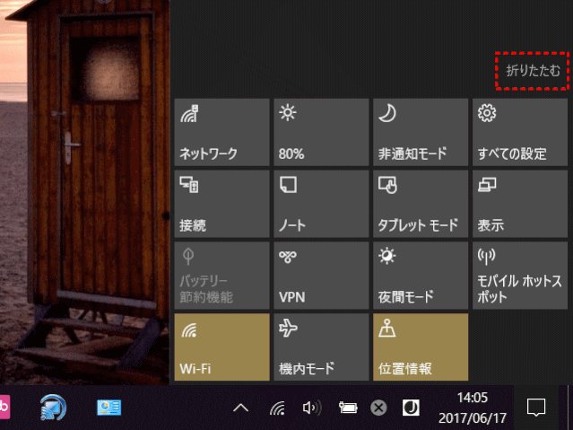Open the battery status tray icon

coord(348,408)
